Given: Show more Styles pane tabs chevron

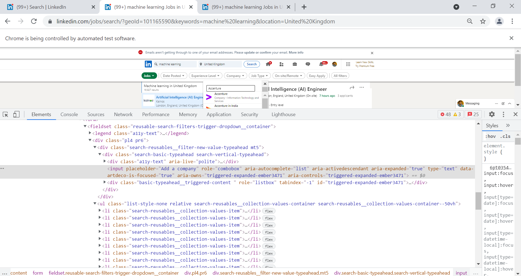Looking at the screenshot, I should pyautogui.click(x=508, y=125).
